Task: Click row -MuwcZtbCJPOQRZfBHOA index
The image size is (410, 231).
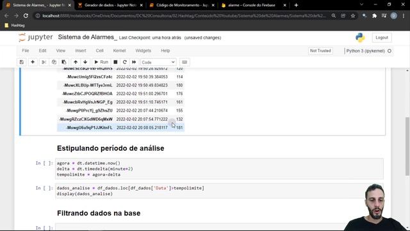Action: [87, 94]
